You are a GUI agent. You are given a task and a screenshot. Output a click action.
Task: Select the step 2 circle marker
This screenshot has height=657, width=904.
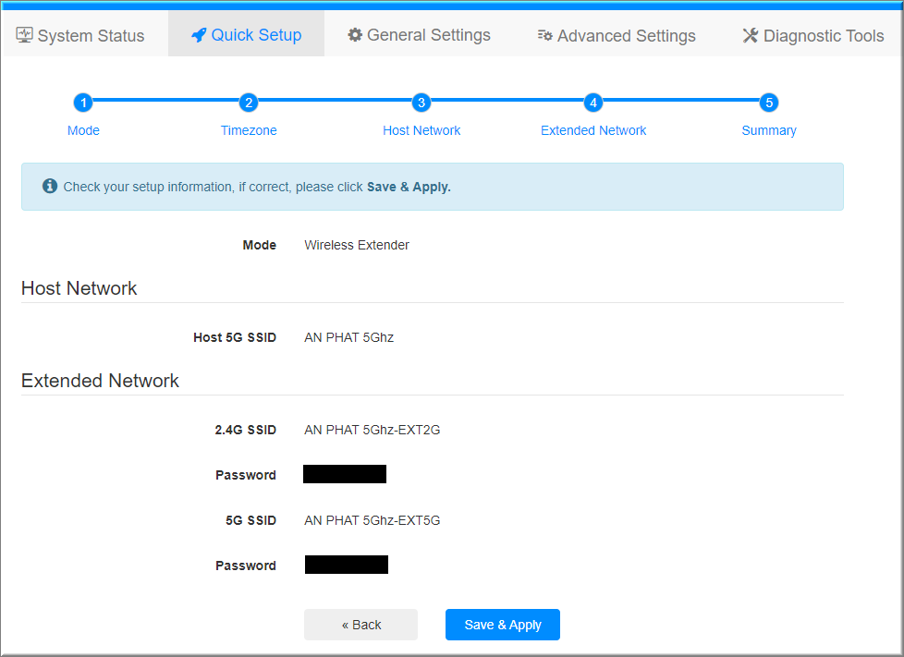pyautogui.click(x=248, y=103)
